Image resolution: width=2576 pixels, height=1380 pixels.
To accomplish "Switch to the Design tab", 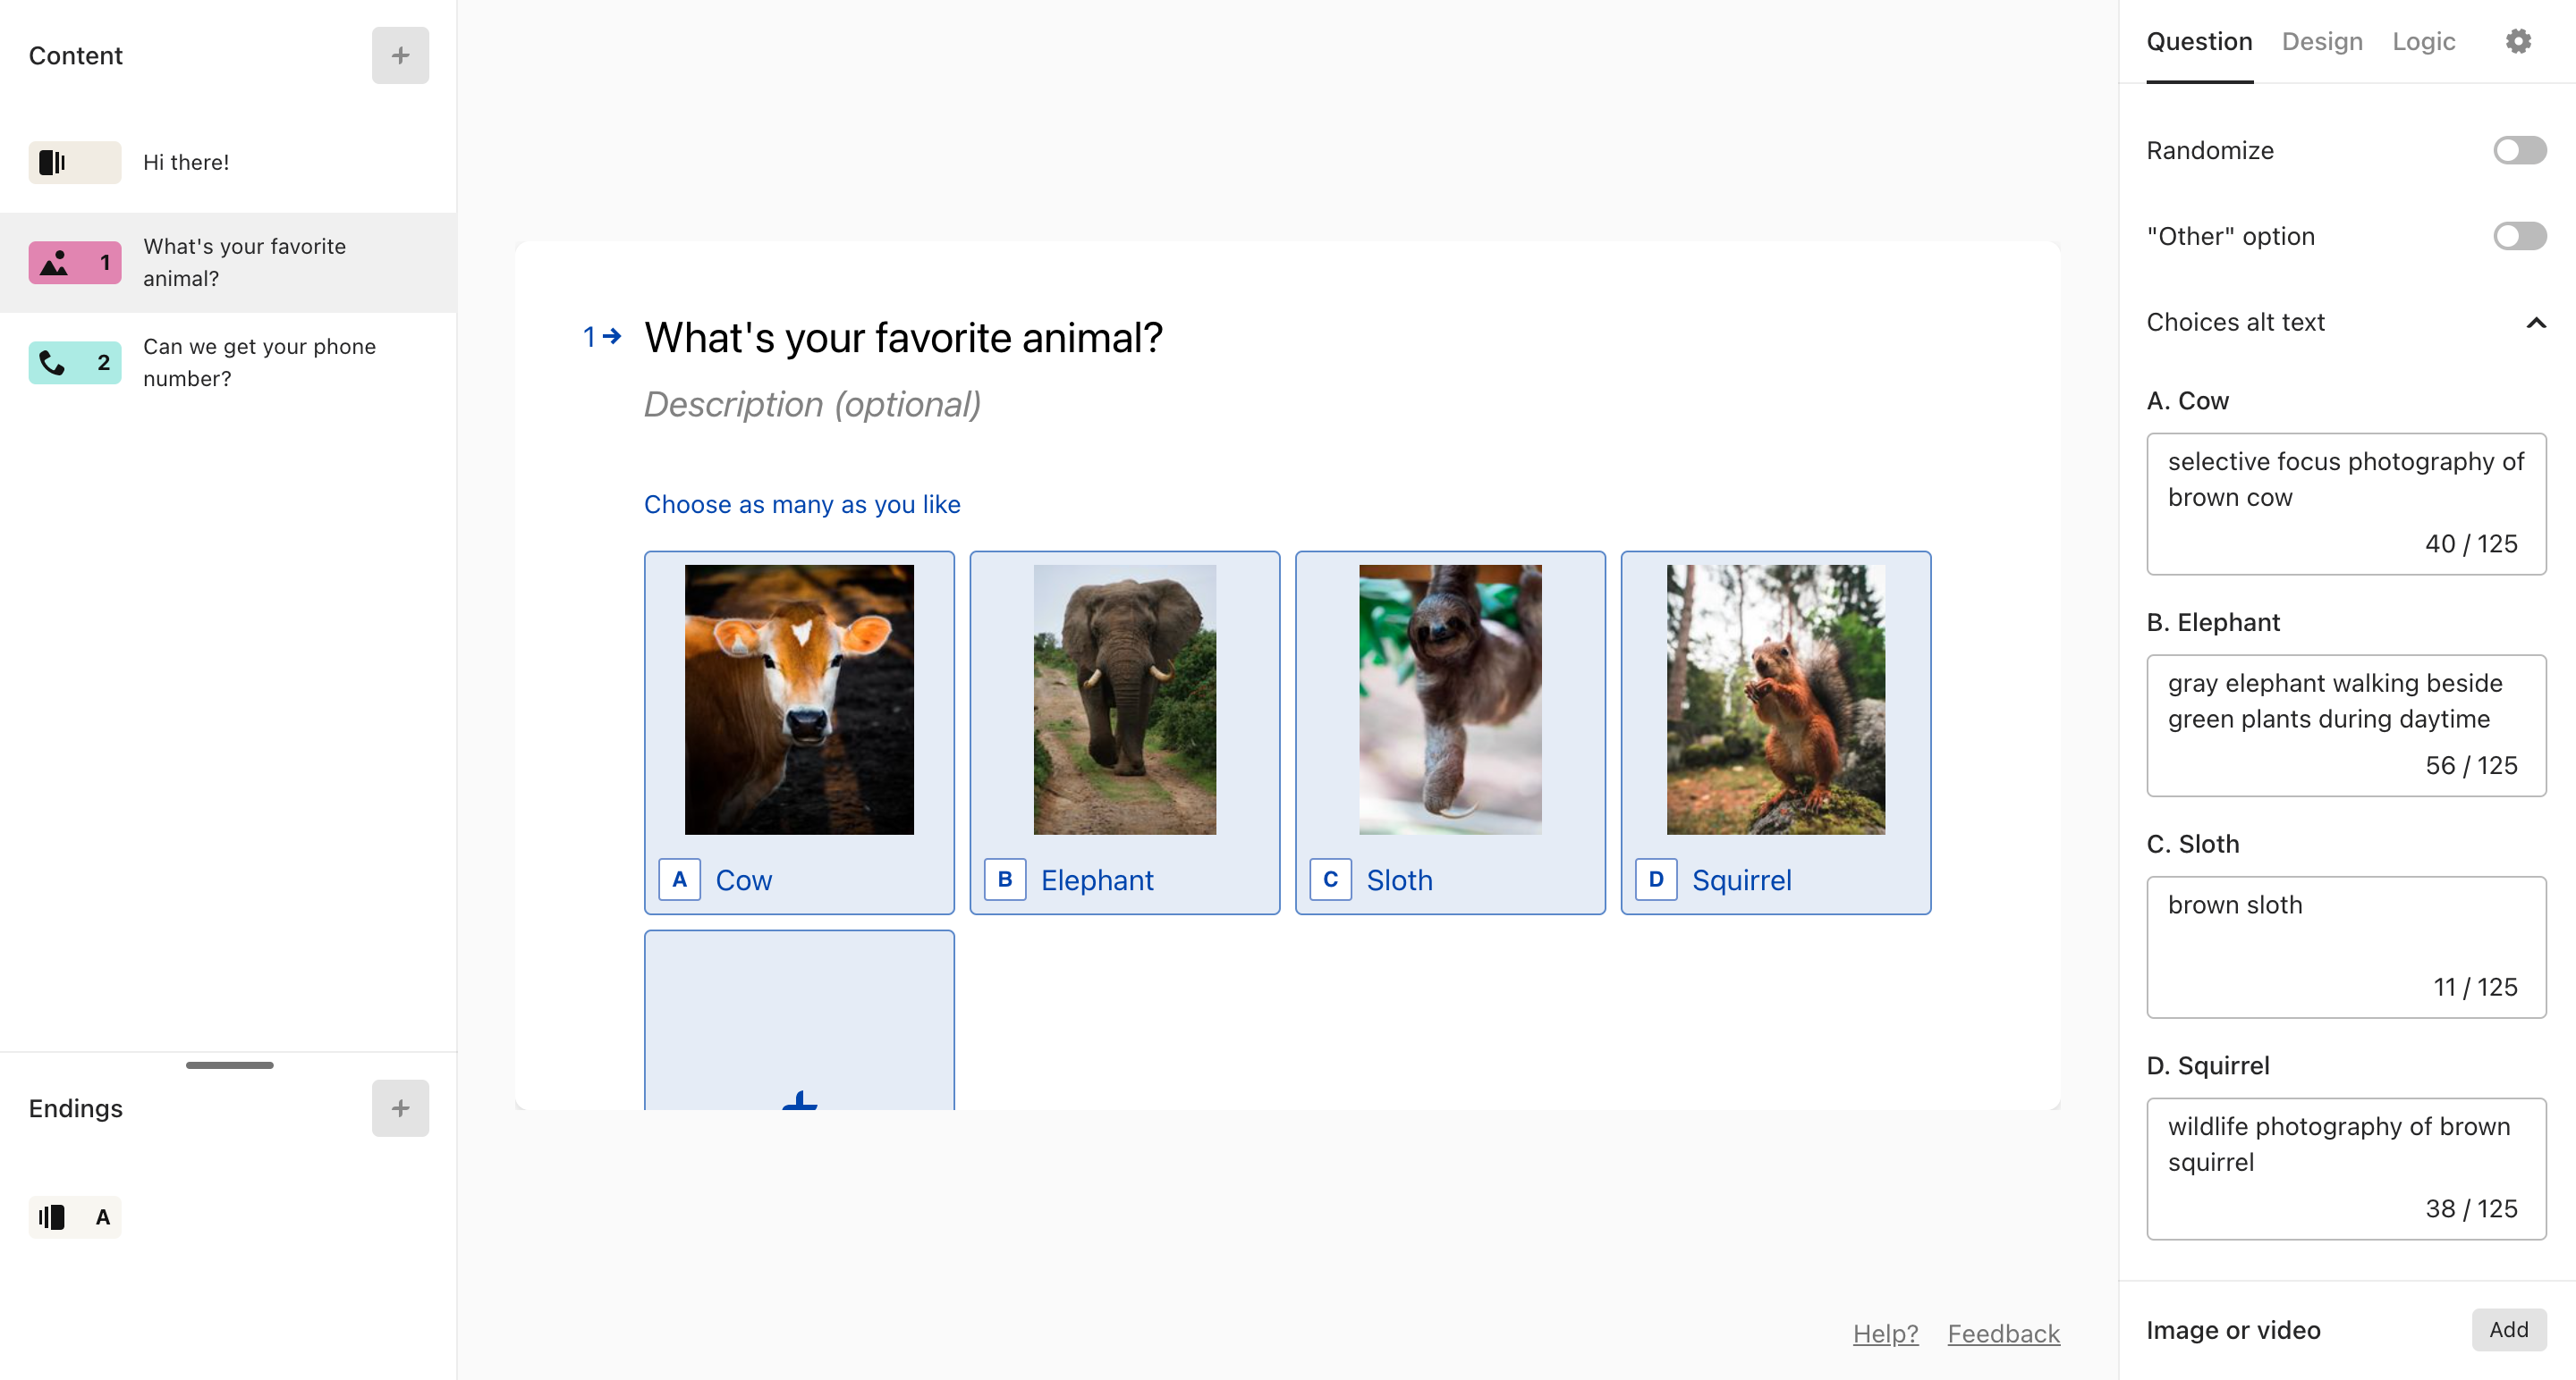I will point(2321,41).
